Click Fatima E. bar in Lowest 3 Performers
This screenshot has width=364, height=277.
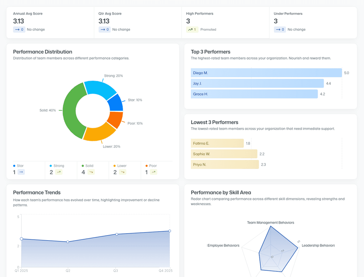pos(217,143)
